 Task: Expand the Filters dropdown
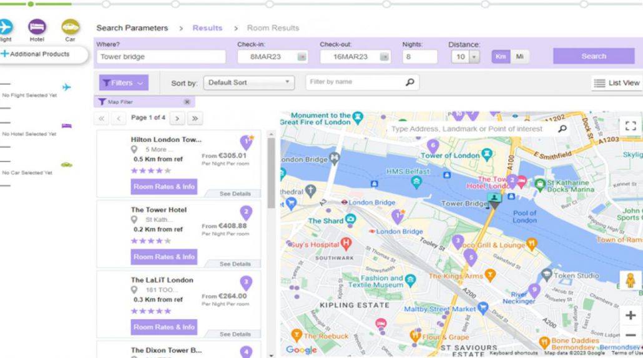pos(124,82)
